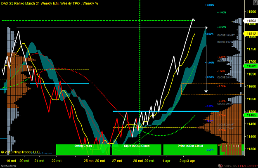258x168 pixels.
Task: Click the 1 apr date label
Action: coord(166,161)
